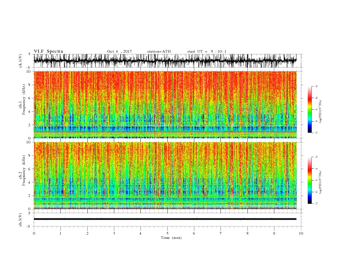Viewport: 339px width, 262px height.
Task: Click the "10" kHz tick on ch.2 axis
Action: [x=29, y=142]
